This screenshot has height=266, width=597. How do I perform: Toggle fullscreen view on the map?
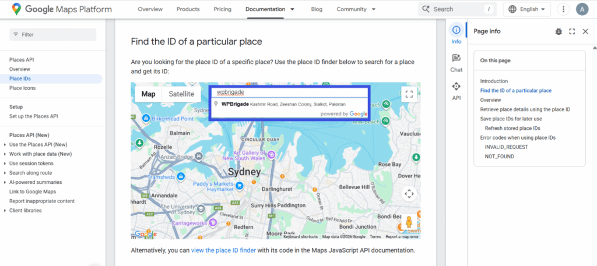[409, 94]
